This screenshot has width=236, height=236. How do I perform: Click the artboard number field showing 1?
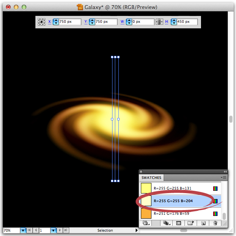45,230
